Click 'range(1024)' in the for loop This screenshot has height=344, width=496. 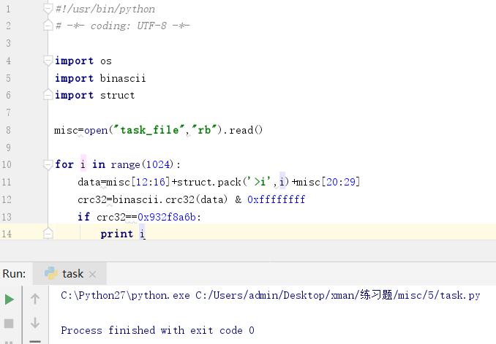coord(143,164)
